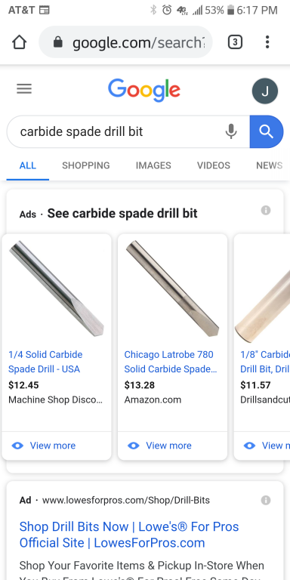Screen dimensions: 290x580
Task: Open Shop Drill Bits Now Lowe's link
Action: point(129,535)
